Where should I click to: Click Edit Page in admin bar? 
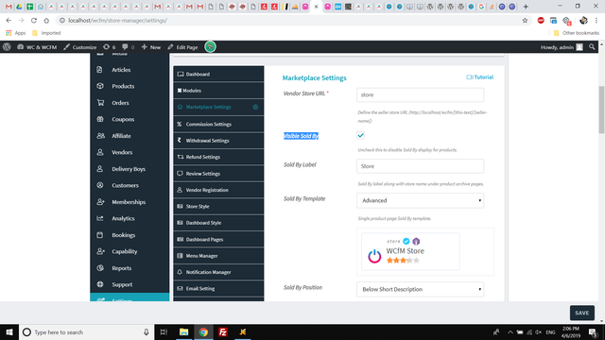click(182, 47)
